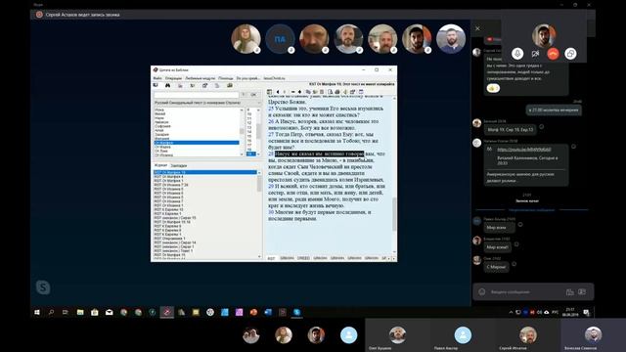The height and width of the screenshot is (352, 626).
Task: Click the book list scrollbar thumb
Action: pyautogui.click(x=242, y=131)
